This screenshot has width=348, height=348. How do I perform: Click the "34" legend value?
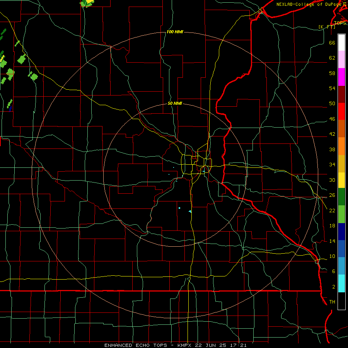[332, 165]
